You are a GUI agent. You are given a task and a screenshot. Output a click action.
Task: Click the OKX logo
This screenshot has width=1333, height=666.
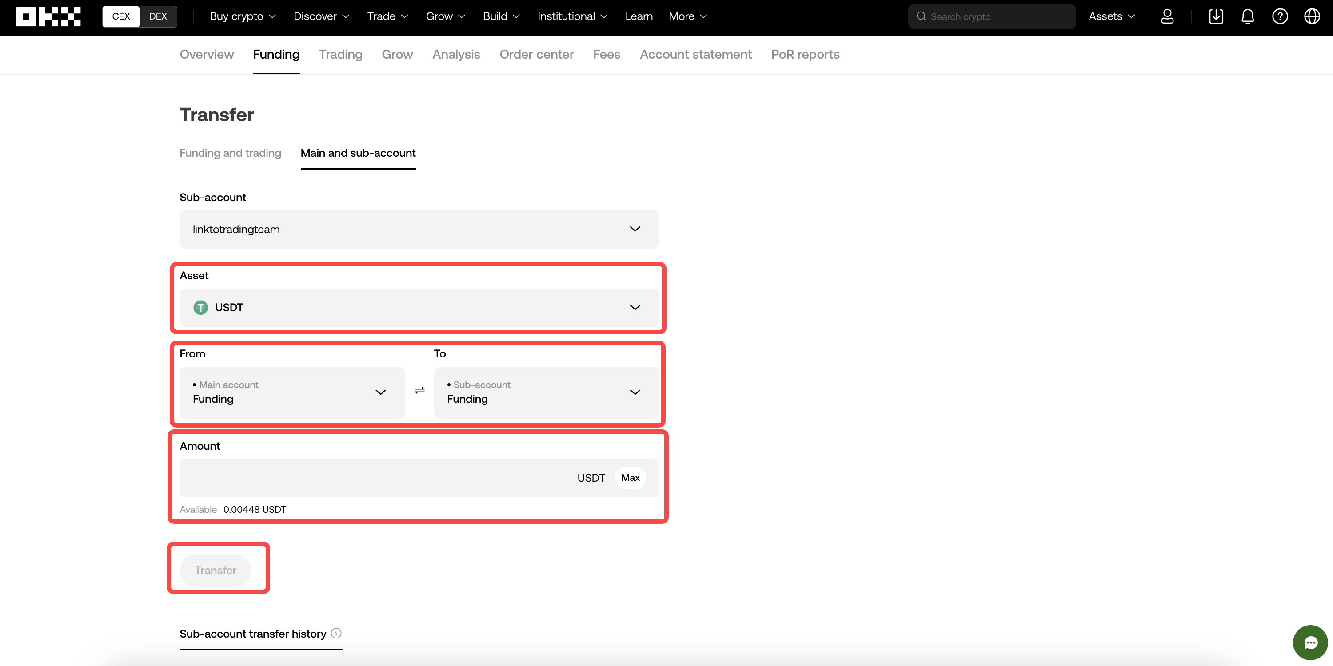click(48, 16)
